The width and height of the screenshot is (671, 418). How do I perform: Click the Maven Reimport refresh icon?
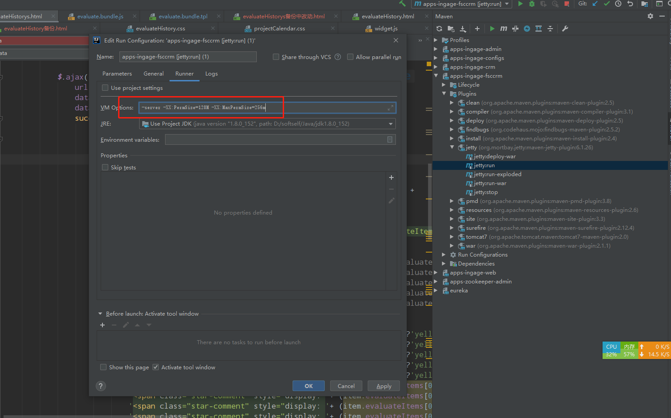[439, 29]
